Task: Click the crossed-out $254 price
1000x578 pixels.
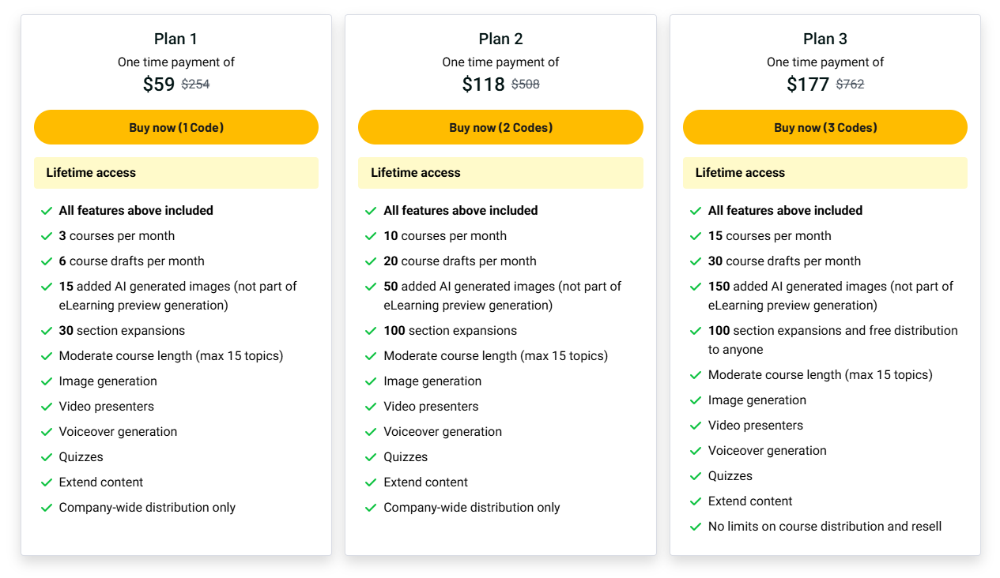Action: click(195, 84)
